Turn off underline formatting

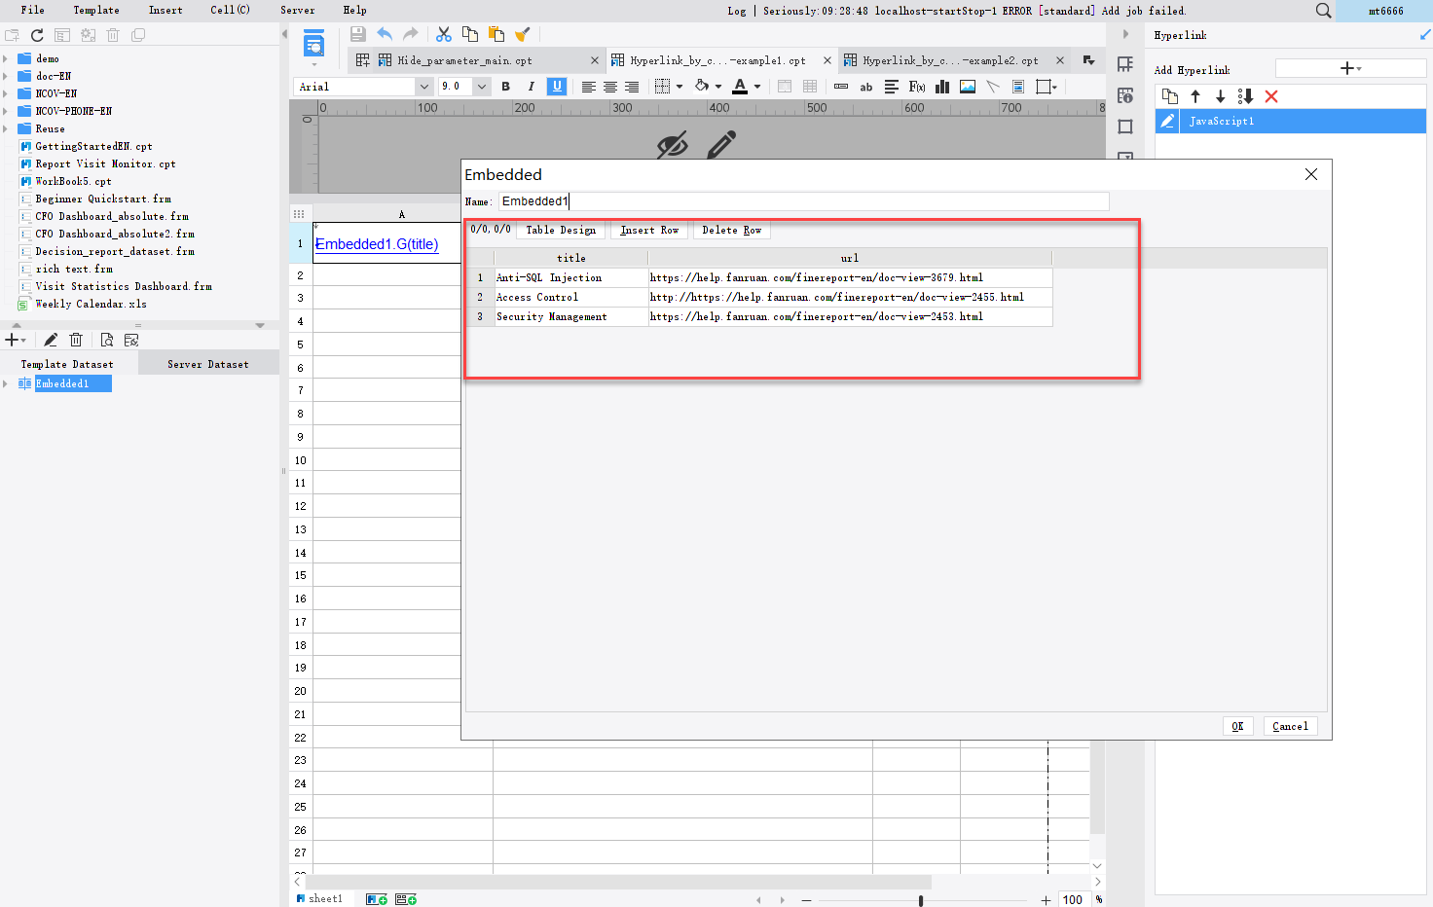[557, 87]
